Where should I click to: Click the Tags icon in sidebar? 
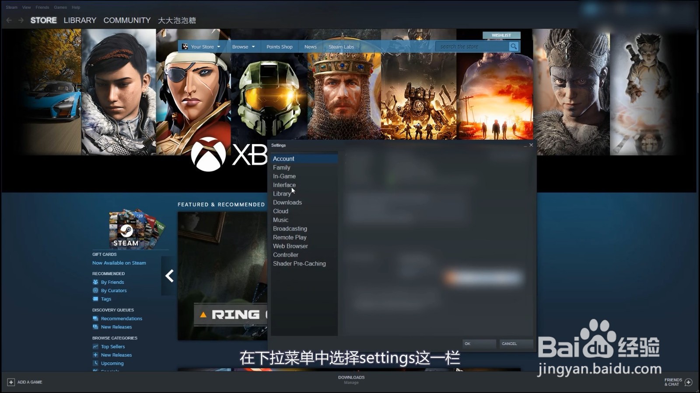point(95,299)
